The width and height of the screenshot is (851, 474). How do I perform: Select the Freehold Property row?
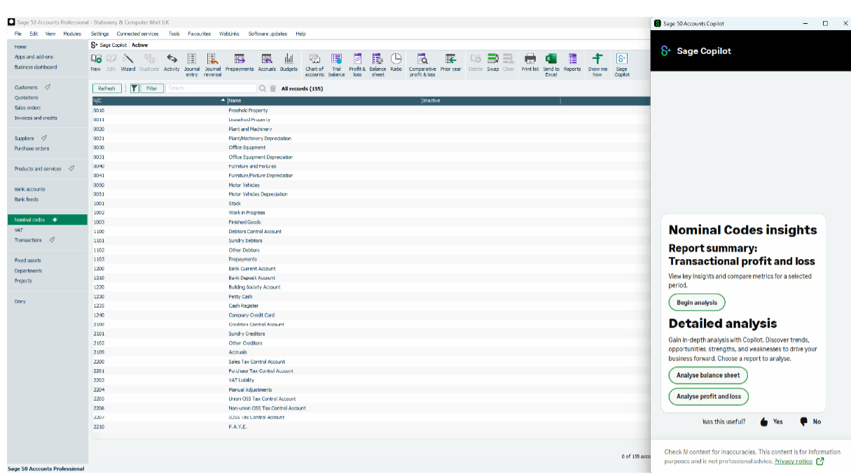371,111
